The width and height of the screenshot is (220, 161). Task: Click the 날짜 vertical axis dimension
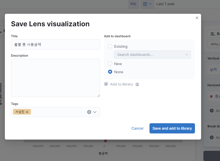coord(213,69)
